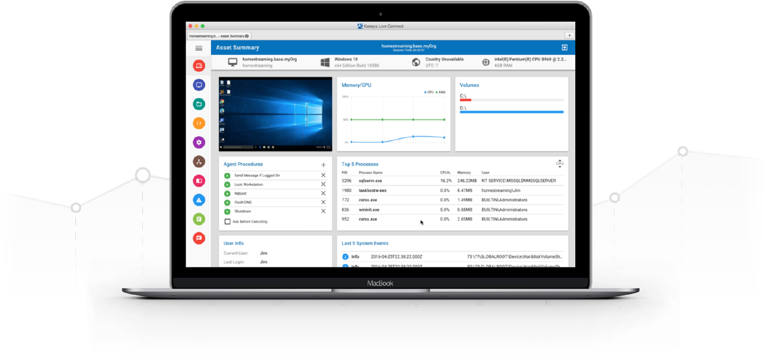Add a new Agent Procedure with plus icon
Image resolution: width=766 pixels, height=361 pixels.
pyautogui.click(x=323, y=165)
